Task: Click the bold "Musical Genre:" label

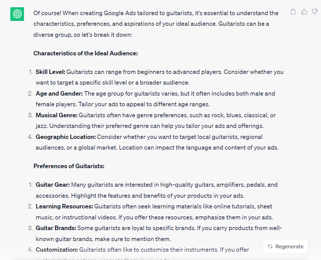Action: tap(57, 115)
